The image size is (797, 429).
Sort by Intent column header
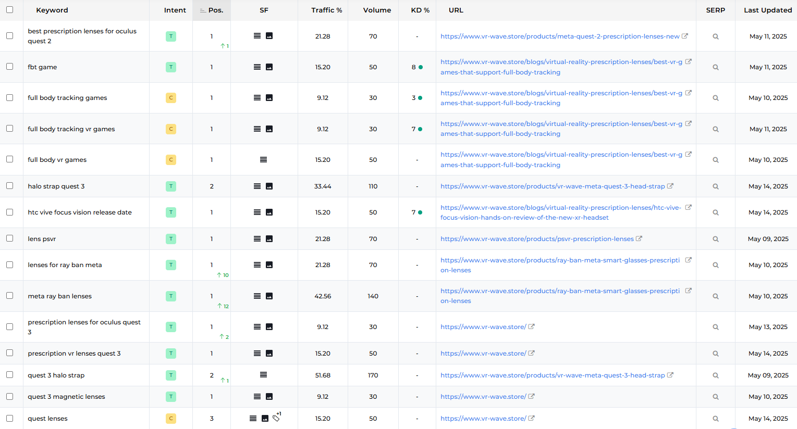(175, 10)
